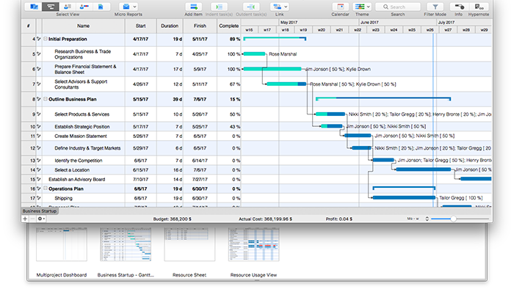Click the w22 week header in timeline
Screen dimensions: 514x289
point(358,30)
